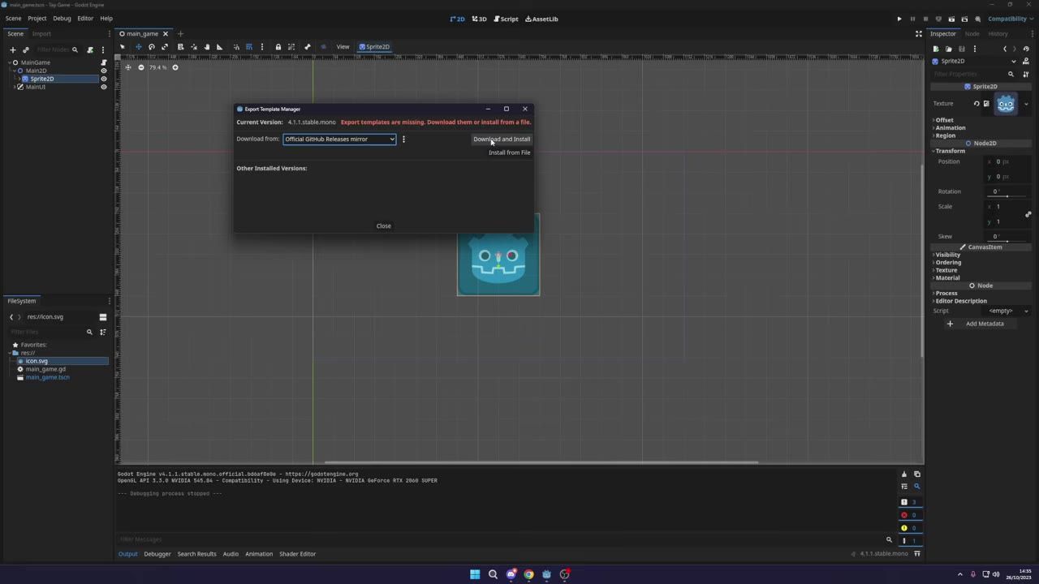Hide the Main2D node
The image size is (1039, 584).
pyautogui.click(x=103, y=71)
